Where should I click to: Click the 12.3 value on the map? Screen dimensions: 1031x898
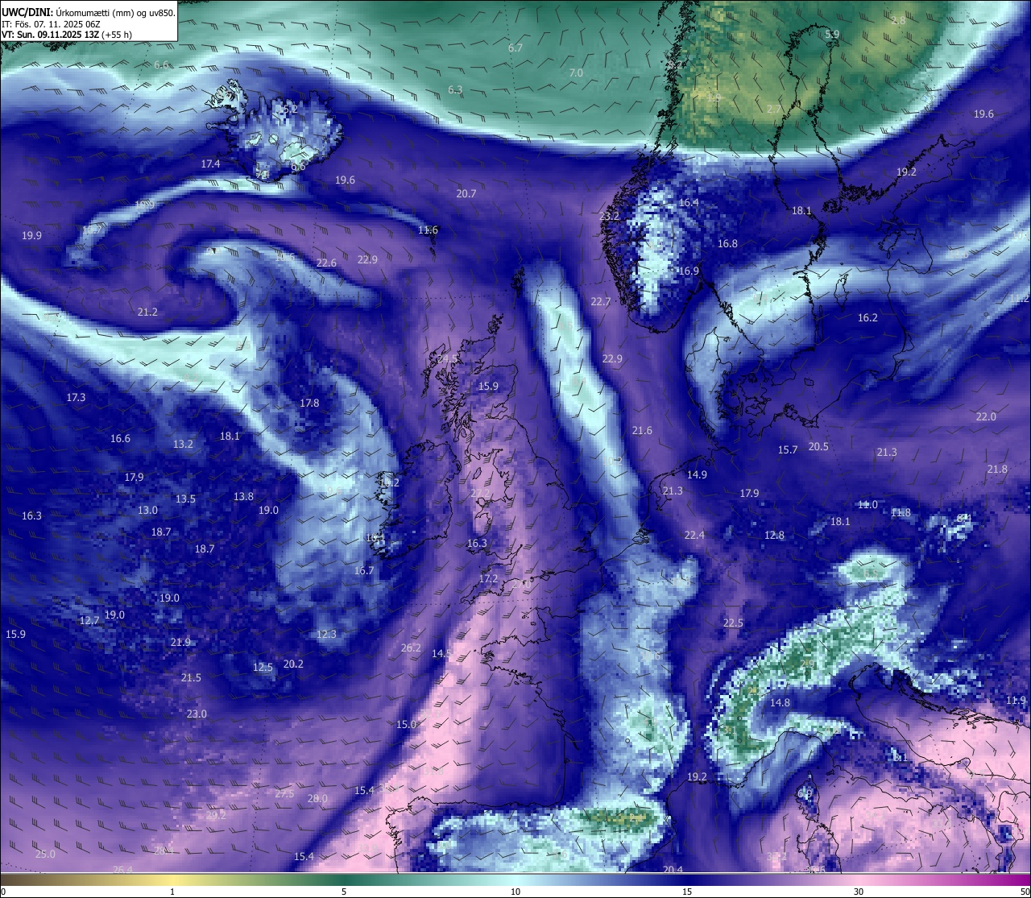click(x=326, y=635)
